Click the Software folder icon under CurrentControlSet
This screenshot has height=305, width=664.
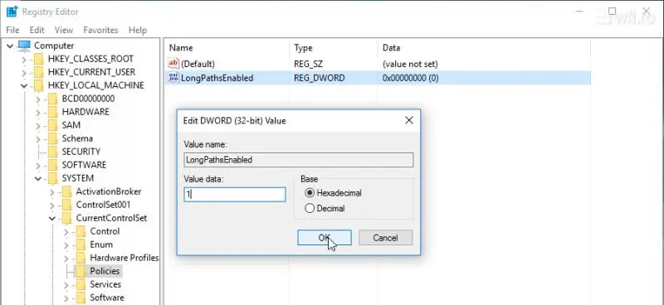[x=81, y=298]
